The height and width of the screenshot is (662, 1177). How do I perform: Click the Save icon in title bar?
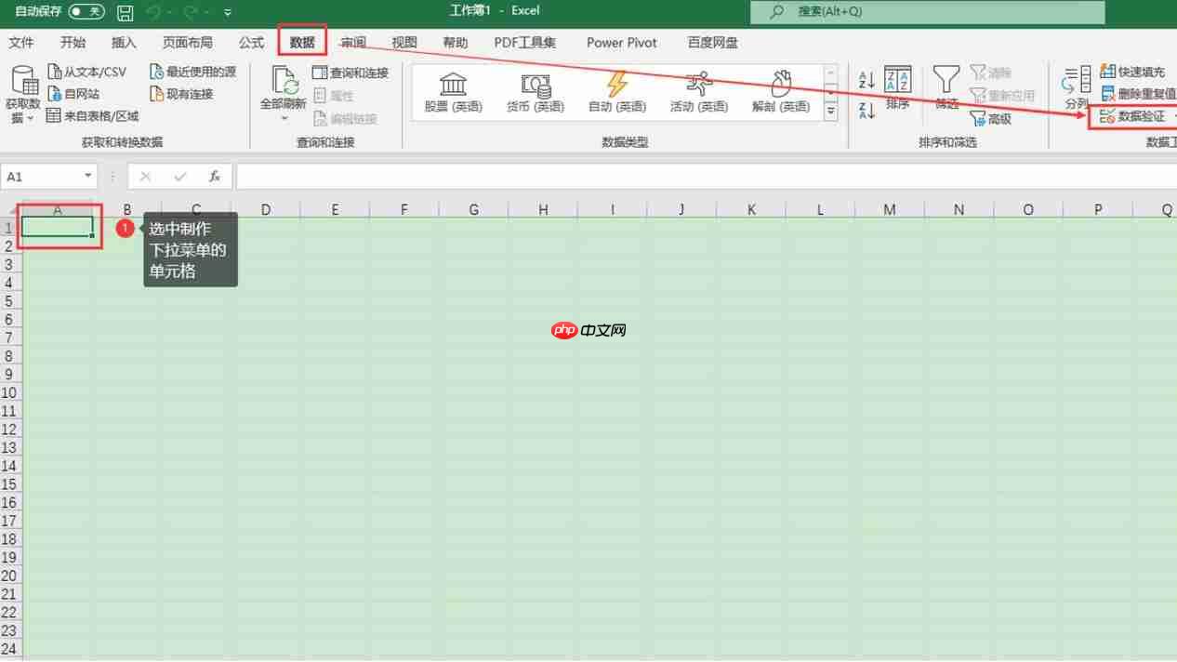click(x=125, y=12)
